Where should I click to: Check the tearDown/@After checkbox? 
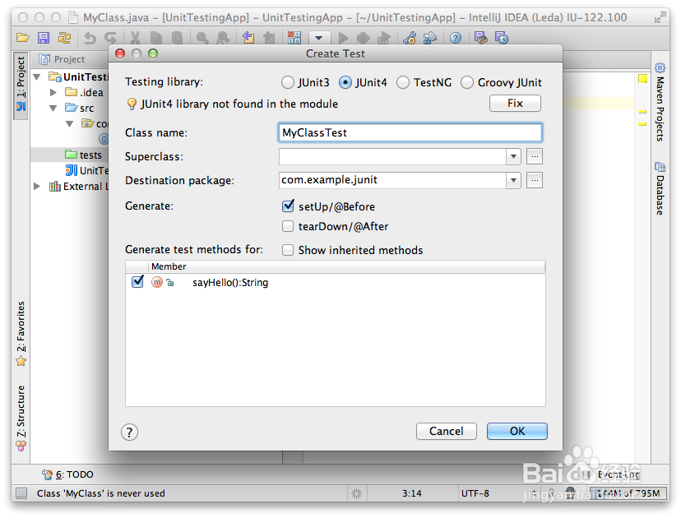click(288, 226)
